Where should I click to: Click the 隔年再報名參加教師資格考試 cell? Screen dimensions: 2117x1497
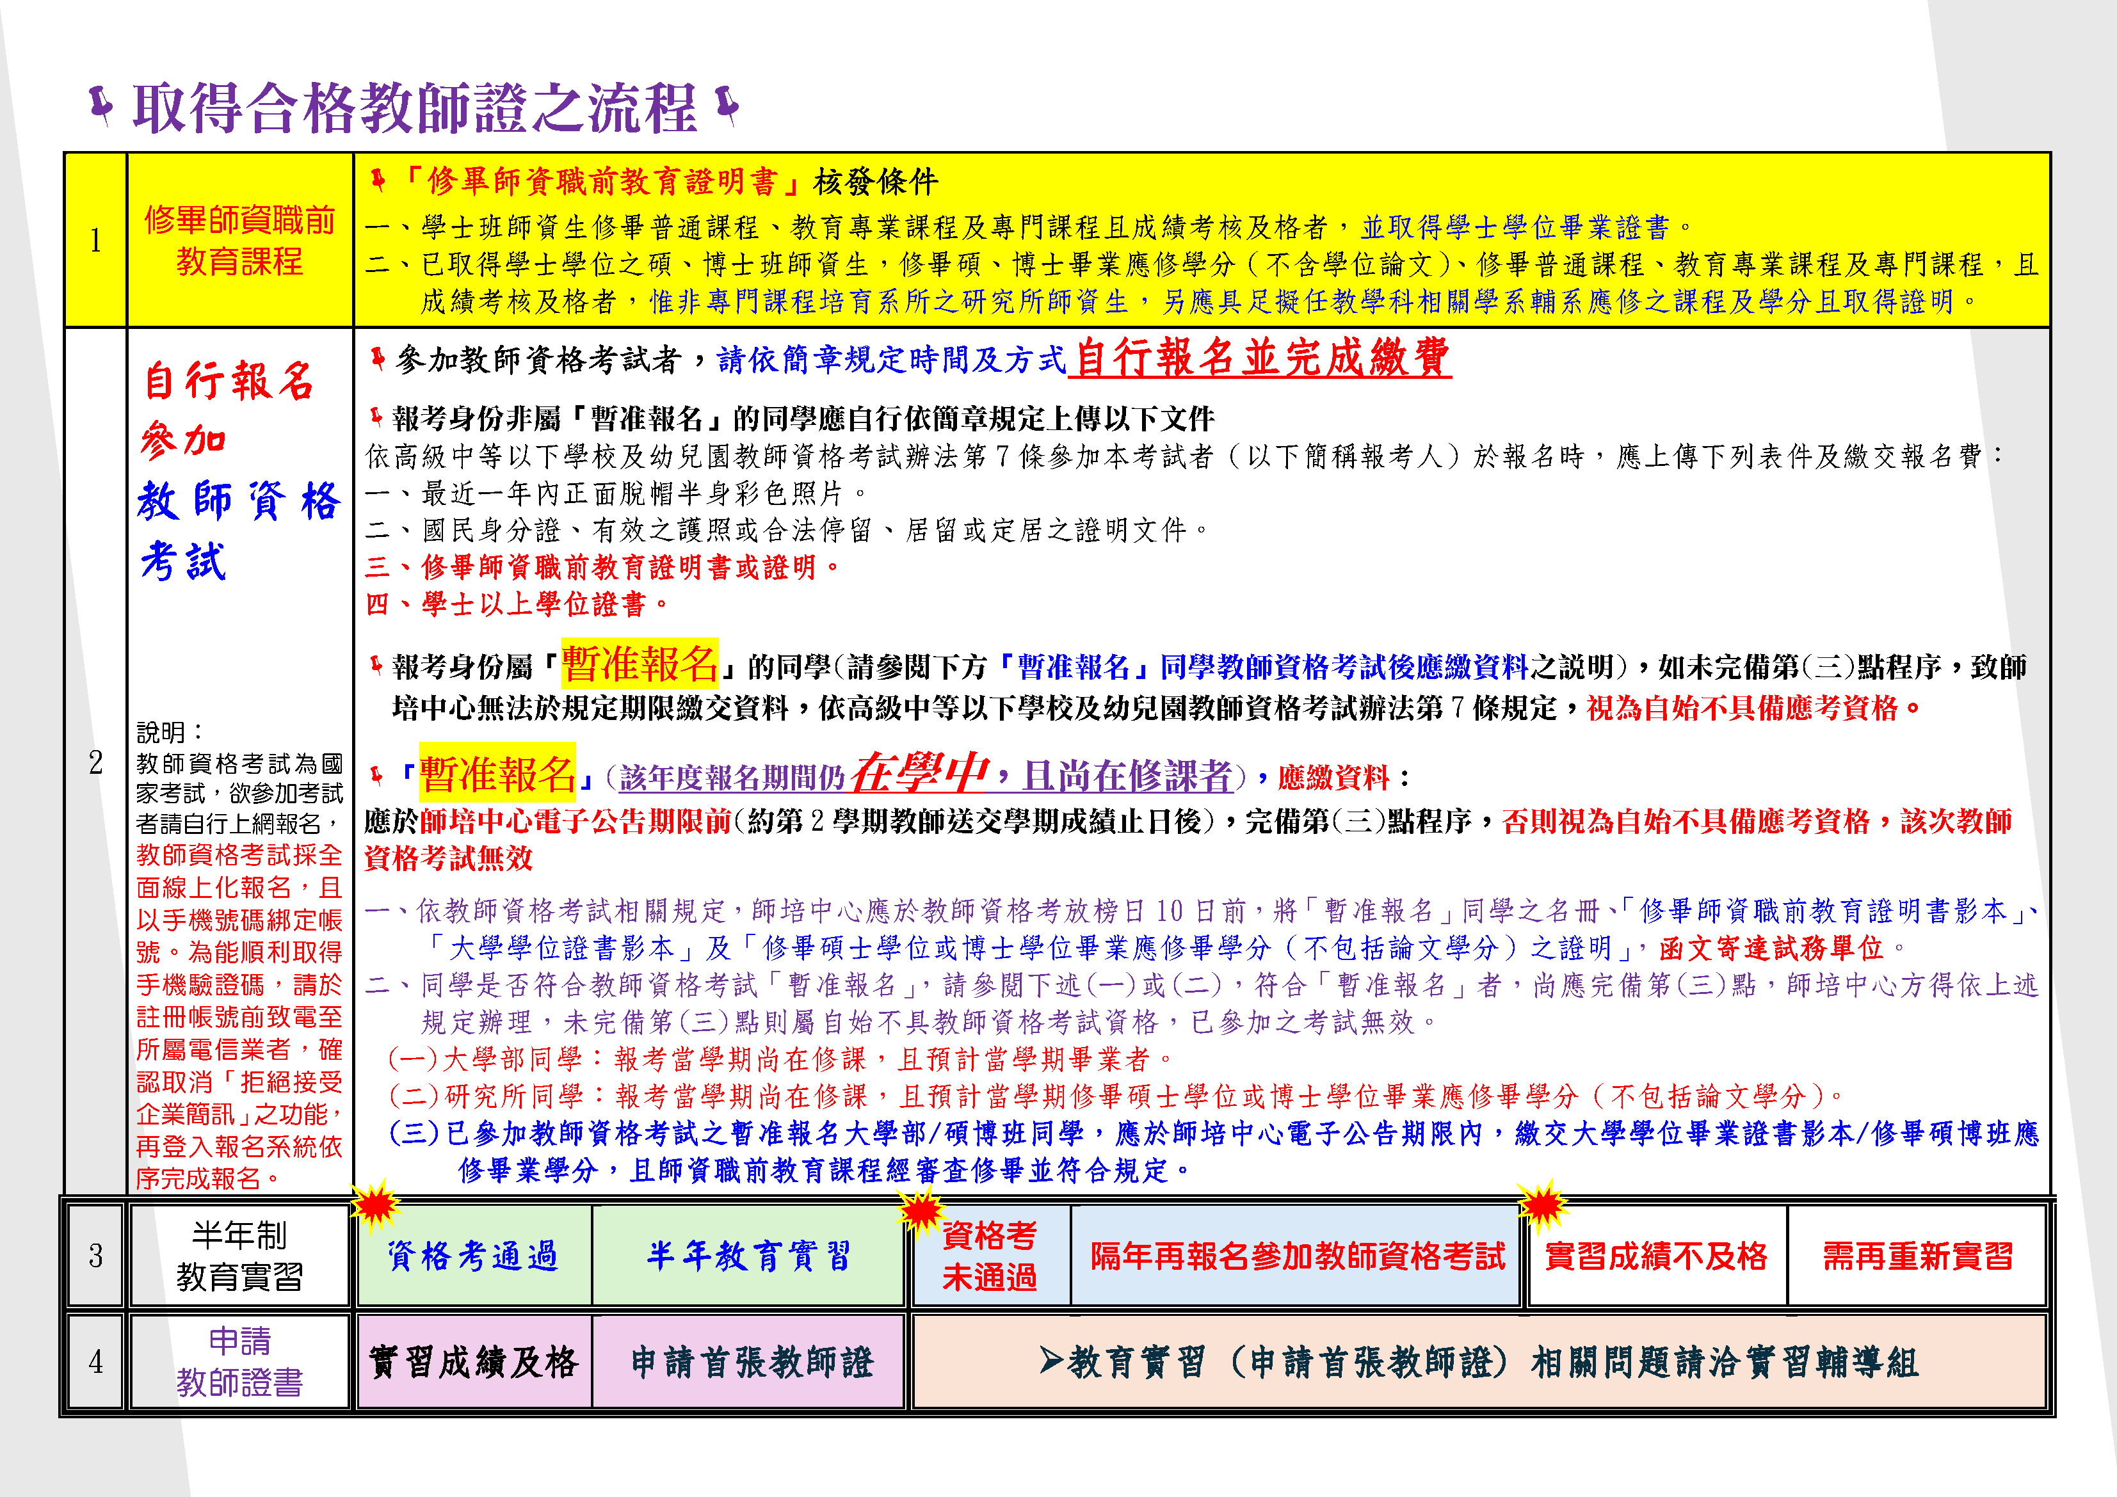coord(1296,1256)
